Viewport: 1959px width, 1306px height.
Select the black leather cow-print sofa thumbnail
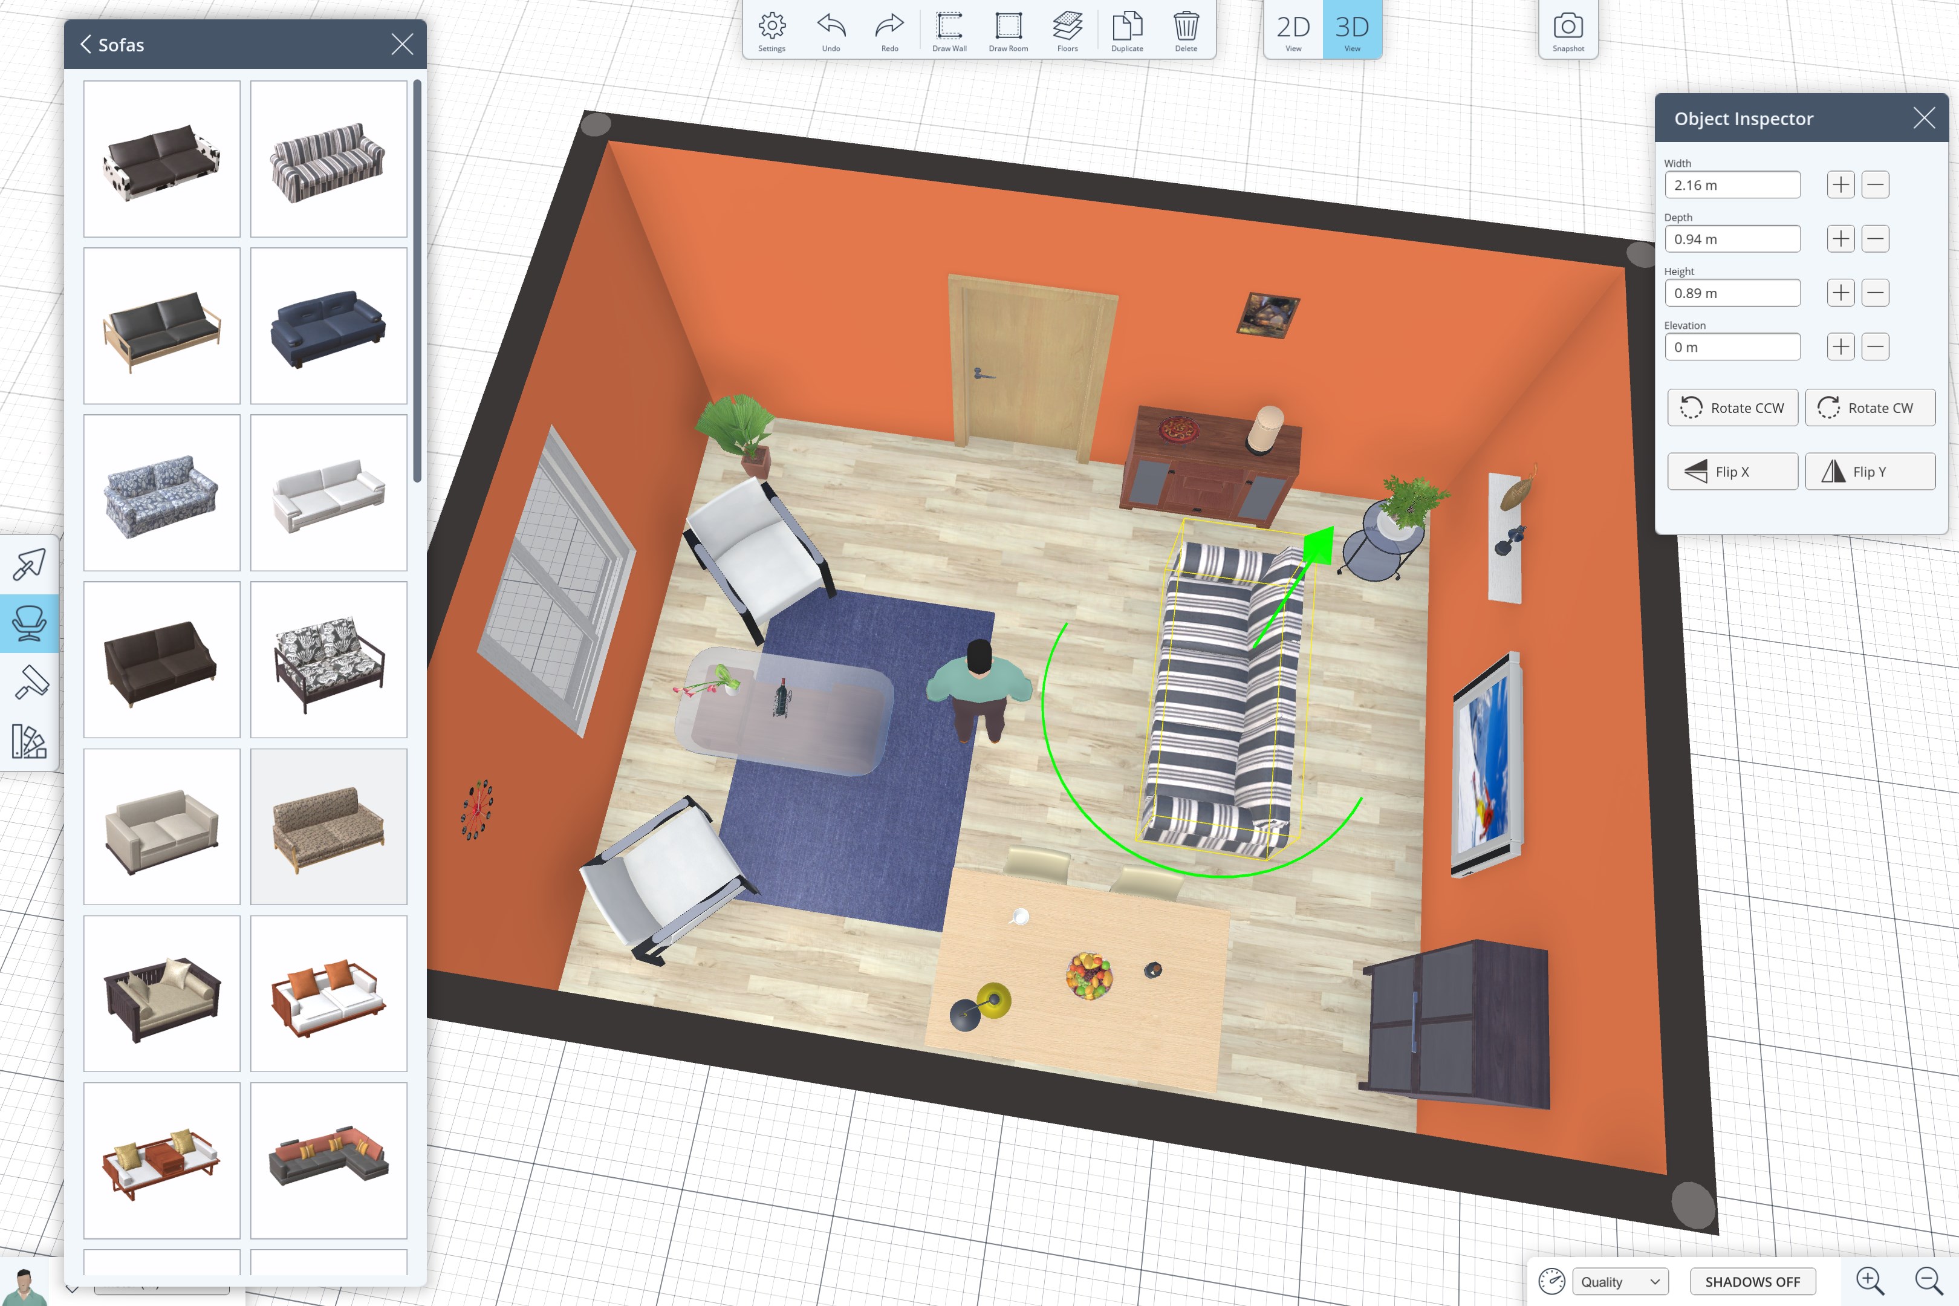pos(161,159)
